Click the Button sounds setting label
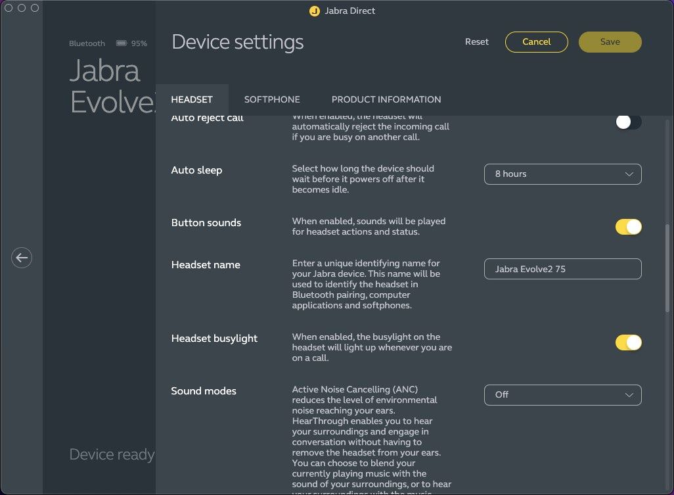This screenshot has width=674, height=495. tap(206, 222)
